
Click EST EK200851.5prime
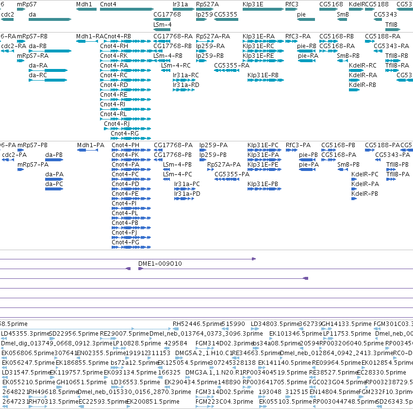tap(153, 402)
